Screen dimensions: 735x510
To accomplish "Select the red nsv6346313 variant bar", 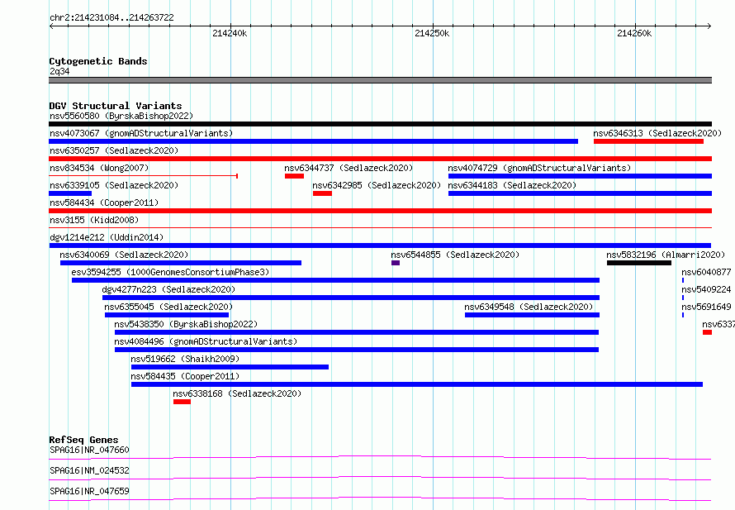I will point(648,141).
